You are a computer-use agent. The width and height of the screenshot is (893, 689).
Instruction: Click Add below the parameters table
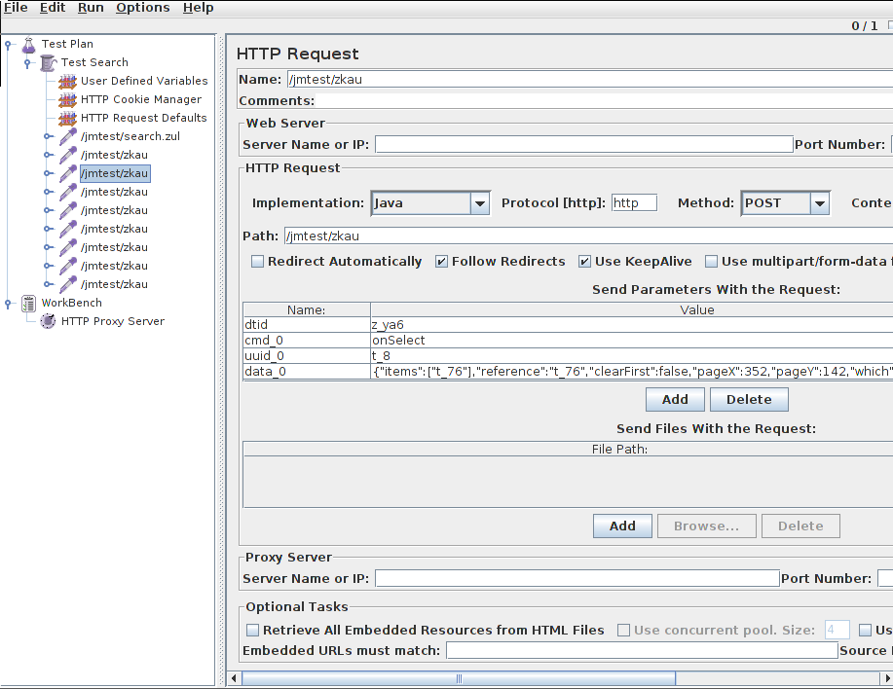point(675,399)
